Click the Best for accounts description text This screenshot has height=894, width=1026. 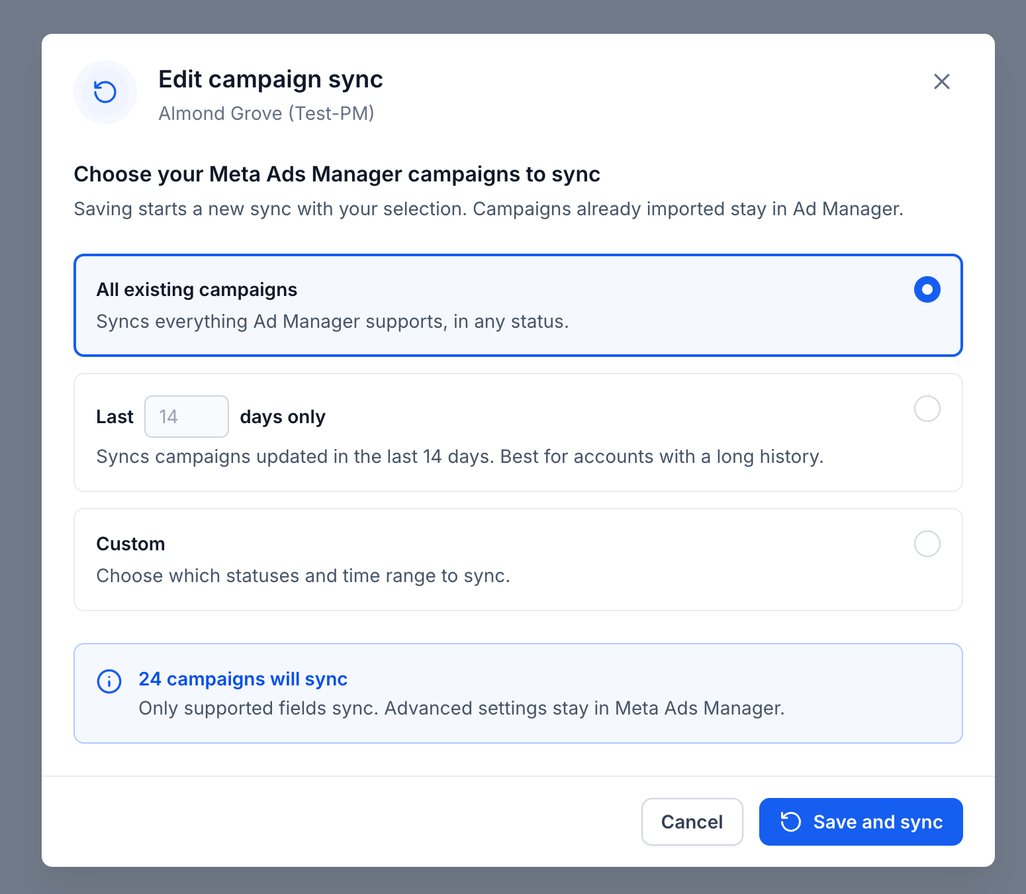point(460,456)
